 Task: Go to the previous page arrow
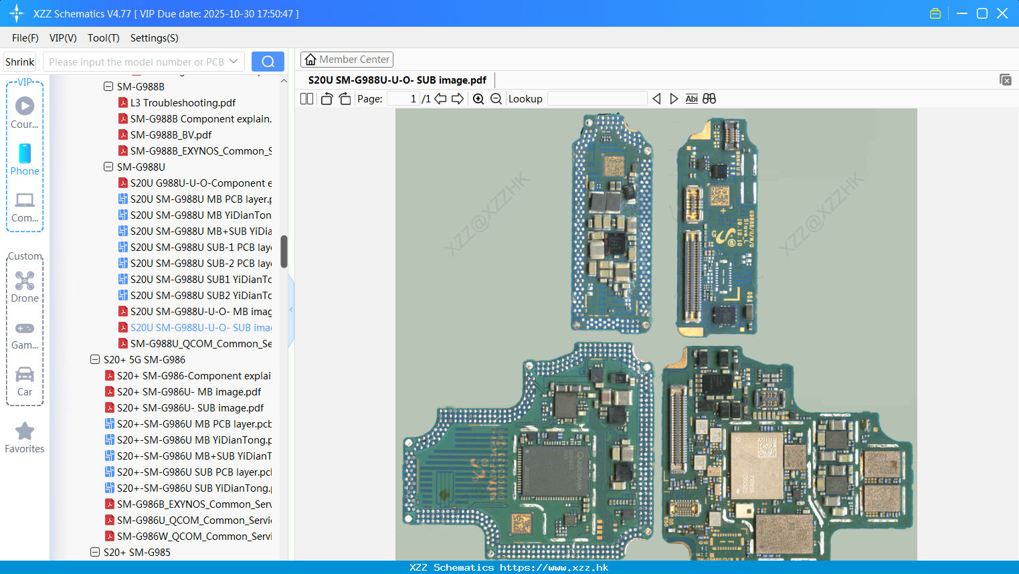tap(440, 99)
